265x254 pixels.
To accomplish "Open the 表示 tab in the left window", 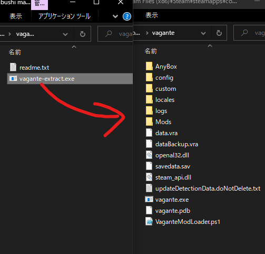I will pos(16,16).
